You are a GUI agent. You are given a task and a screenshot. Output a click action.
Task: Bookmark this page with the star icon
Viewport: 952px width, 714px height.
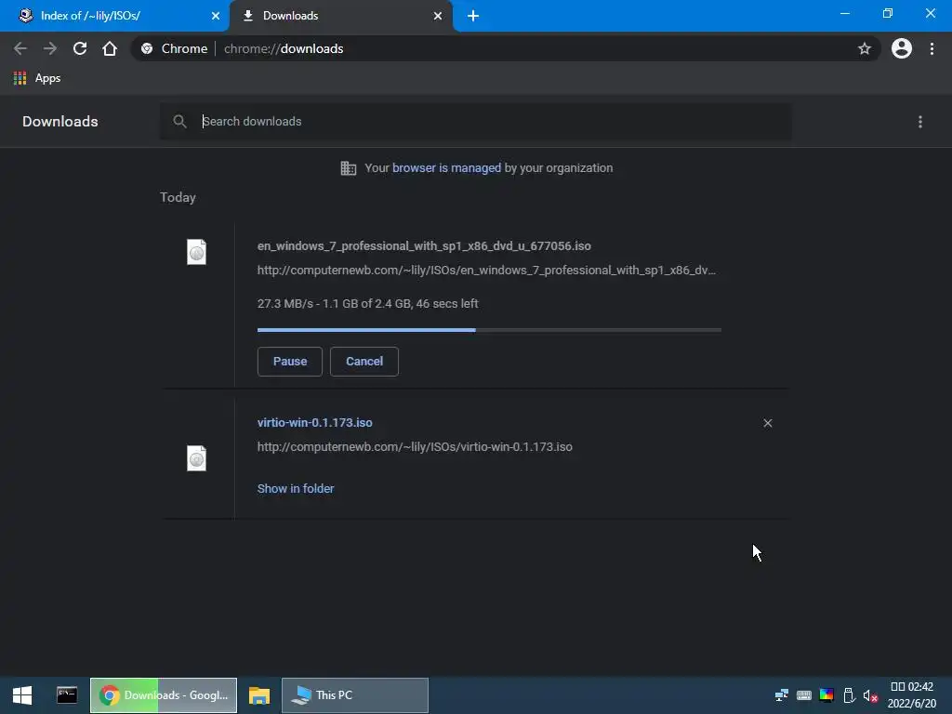tap(865, 48)
